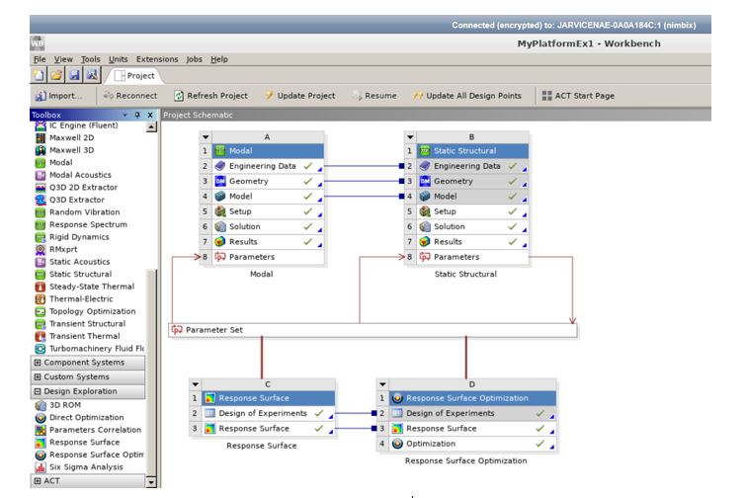Open Toolbox panel dropdown arrow
The width and height of the screenshot is (747, 498).
[124, 115]
